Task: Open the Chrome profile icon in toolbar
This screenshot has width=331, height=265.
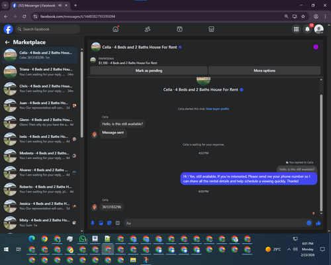Action: coord(316,17)
